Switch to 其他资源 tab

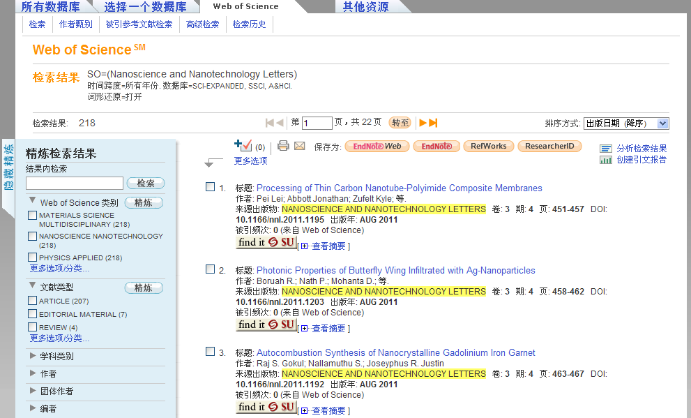point(366,6)
